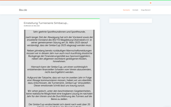This screenshot has width=171, height=107.
Task: Click line Dieser emotionale Schritt lässt uns traurig zurück
Action: (59, 86)
